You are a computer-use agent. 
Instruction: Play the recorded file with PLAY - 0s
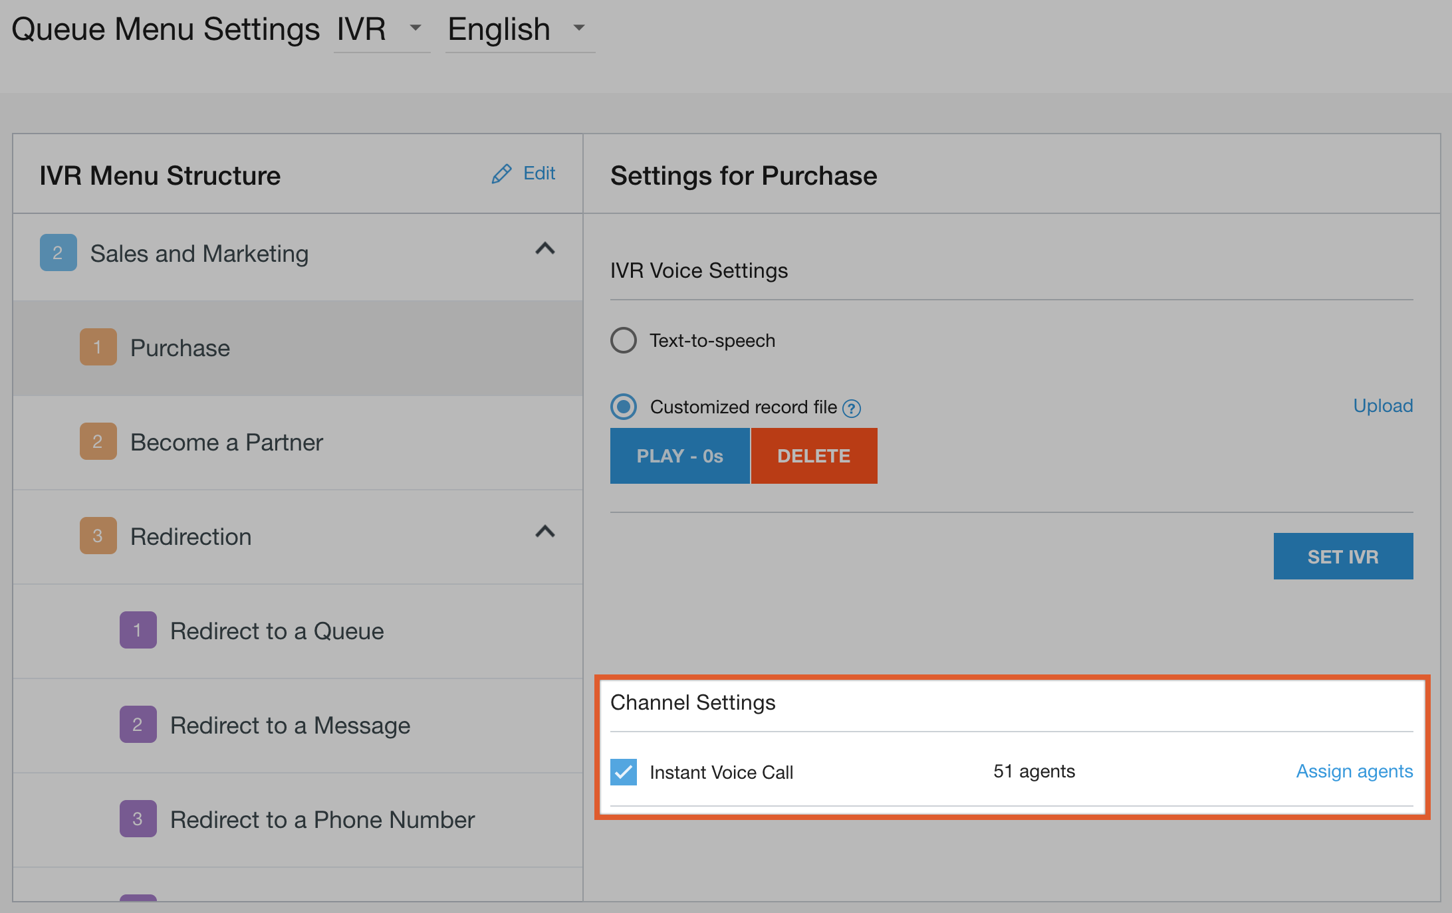pyautogui.click(x=679, y=456)
